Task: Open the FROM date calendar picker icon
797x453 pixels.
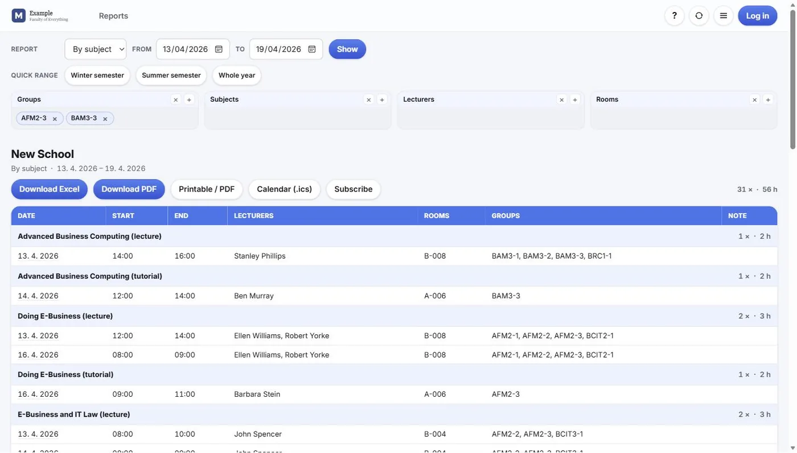Action: click(x=219, y=49)
